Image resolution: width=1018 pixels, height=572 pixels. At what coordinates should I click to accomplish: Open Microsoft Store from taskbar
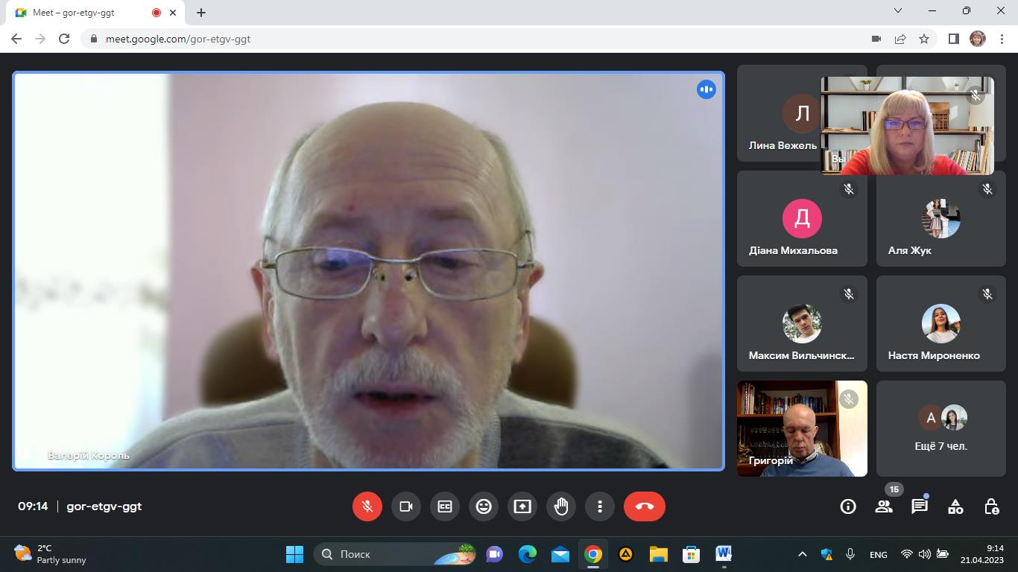tap(691, 554)
